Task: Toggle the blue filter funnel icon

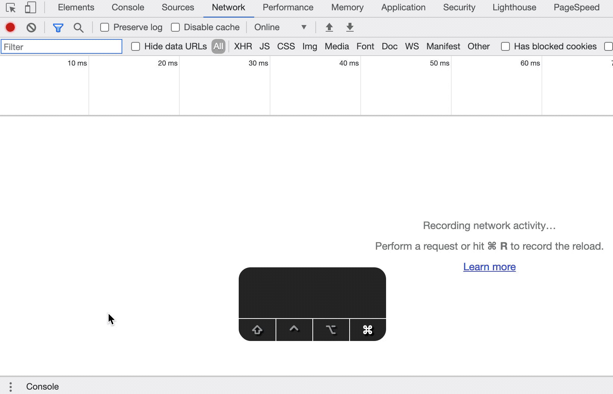Action: (58, 28)
